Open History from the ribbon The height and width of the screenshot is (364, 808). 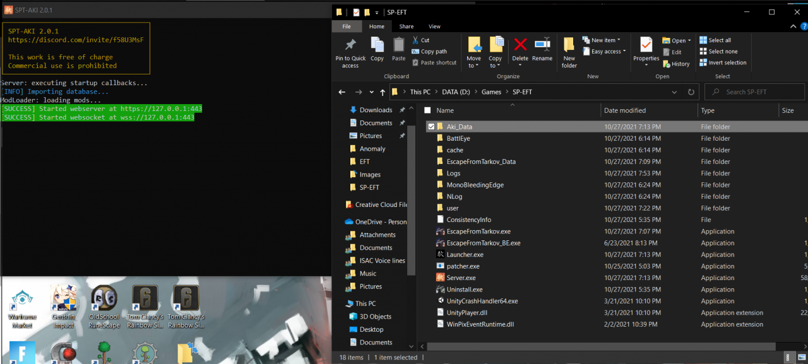click(x=676, y=64)
